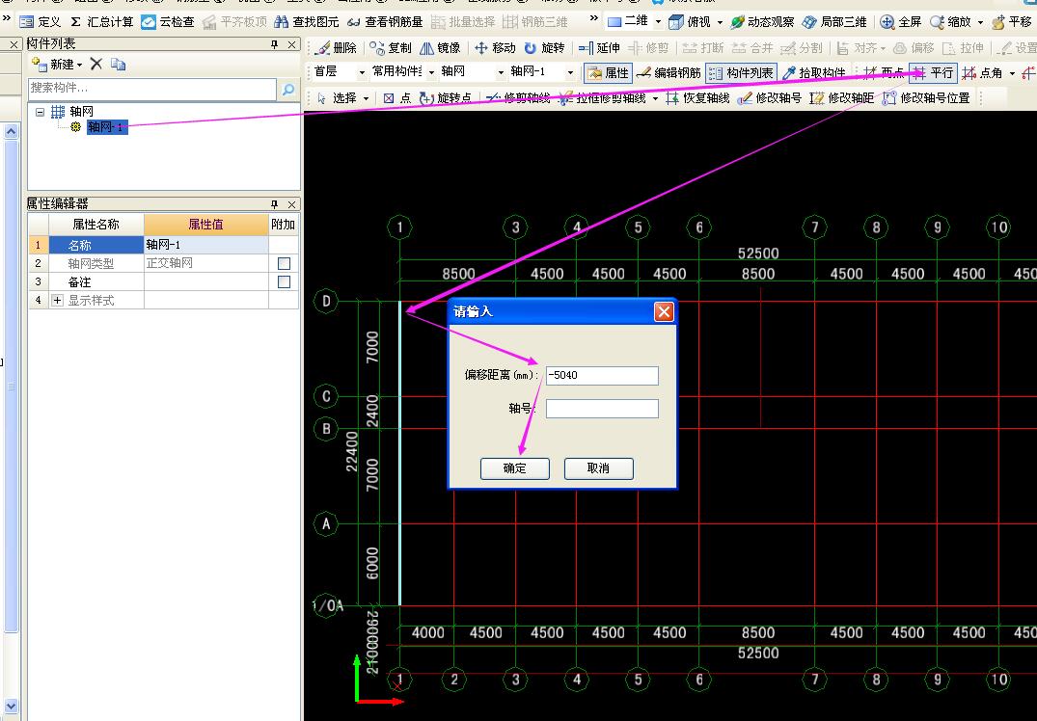Select 轴网-1 in the component tree
The height and width of the screenshot is (721, 1037).
106,127
